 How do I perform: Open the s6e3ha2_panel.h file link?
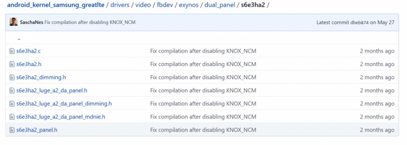tap(37, 130)
